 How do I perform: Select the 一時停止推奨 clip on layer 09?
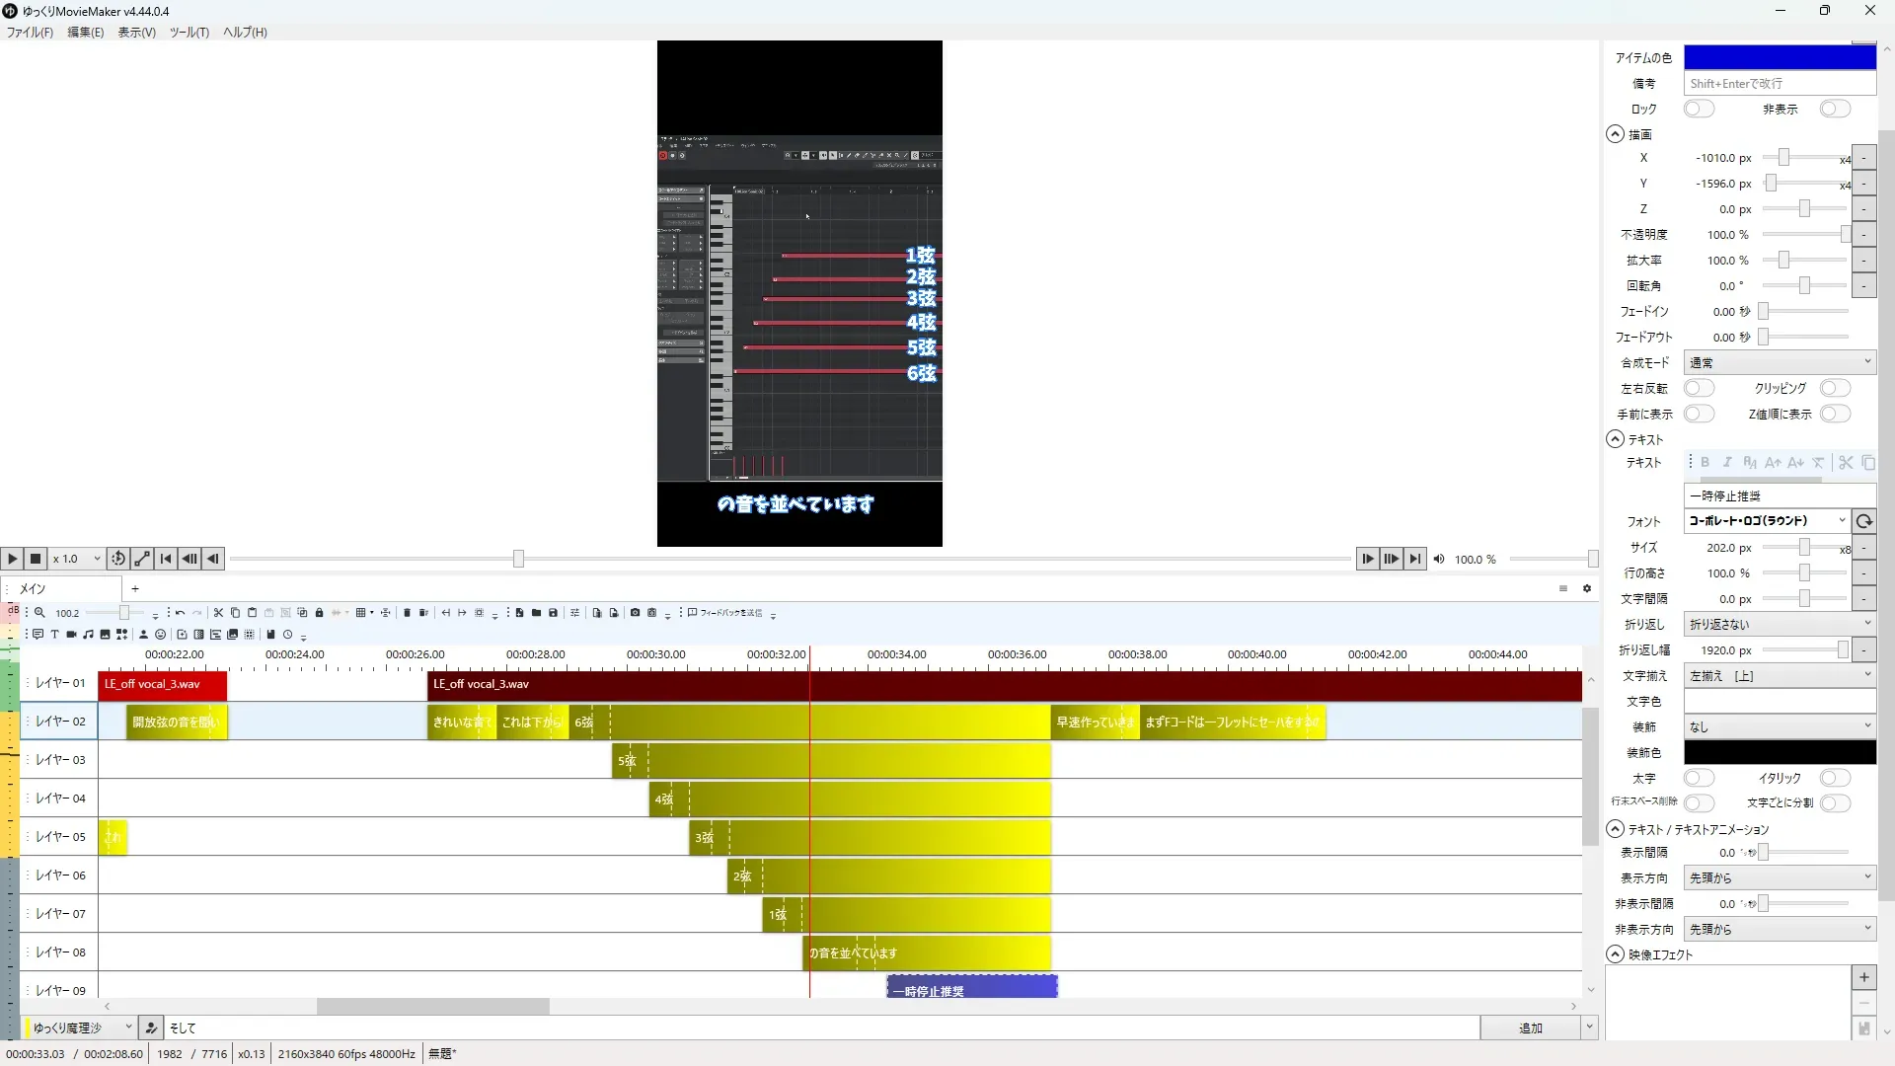click(x=972, y=989)
